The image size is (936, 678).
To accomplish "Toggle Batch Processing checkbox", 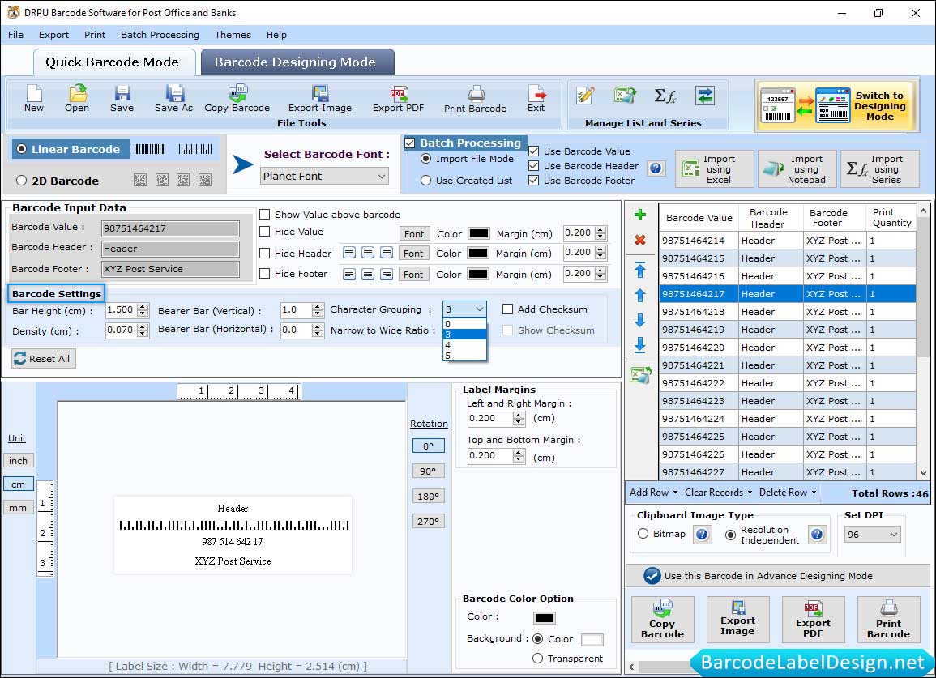I will click(x=409, y=143).
